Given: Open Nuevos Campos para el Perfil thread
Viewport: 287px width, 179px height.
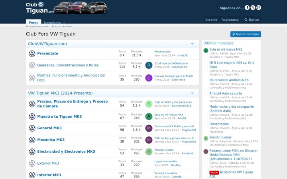Looking at the screenshot, I should [x=173, y=76].
